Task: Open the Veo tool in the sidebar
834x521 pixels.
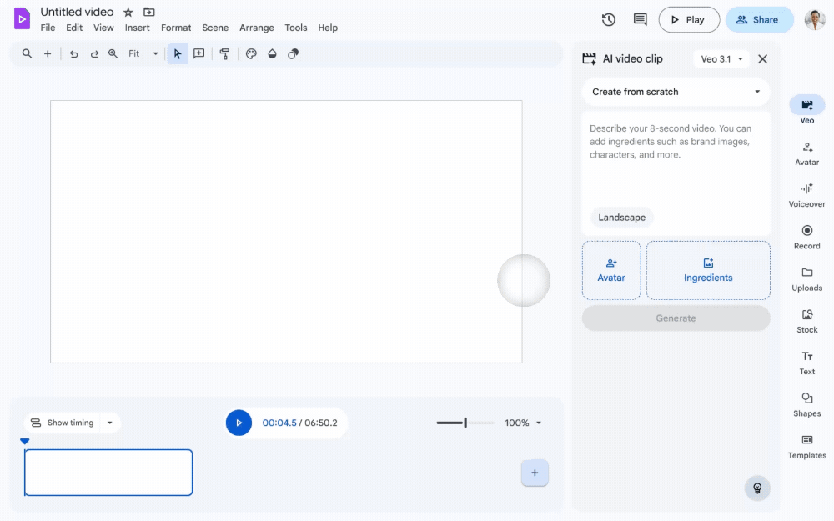Action: coord(806,109)
